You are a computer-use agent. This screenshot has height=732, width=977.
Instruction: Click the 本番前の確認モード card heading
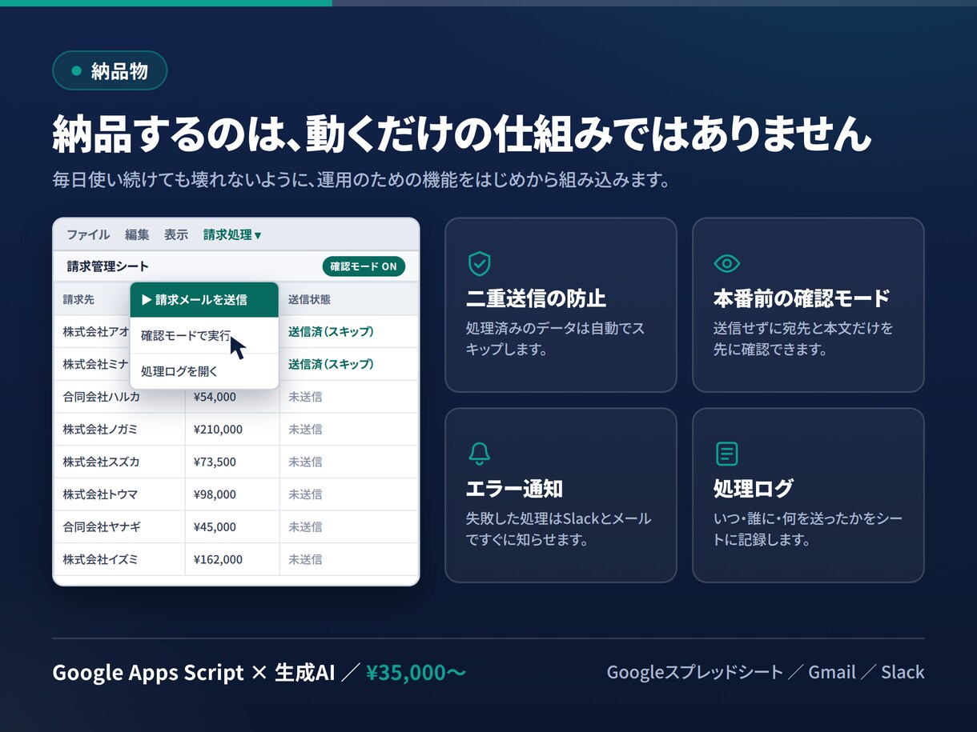(x=802, y=298)
